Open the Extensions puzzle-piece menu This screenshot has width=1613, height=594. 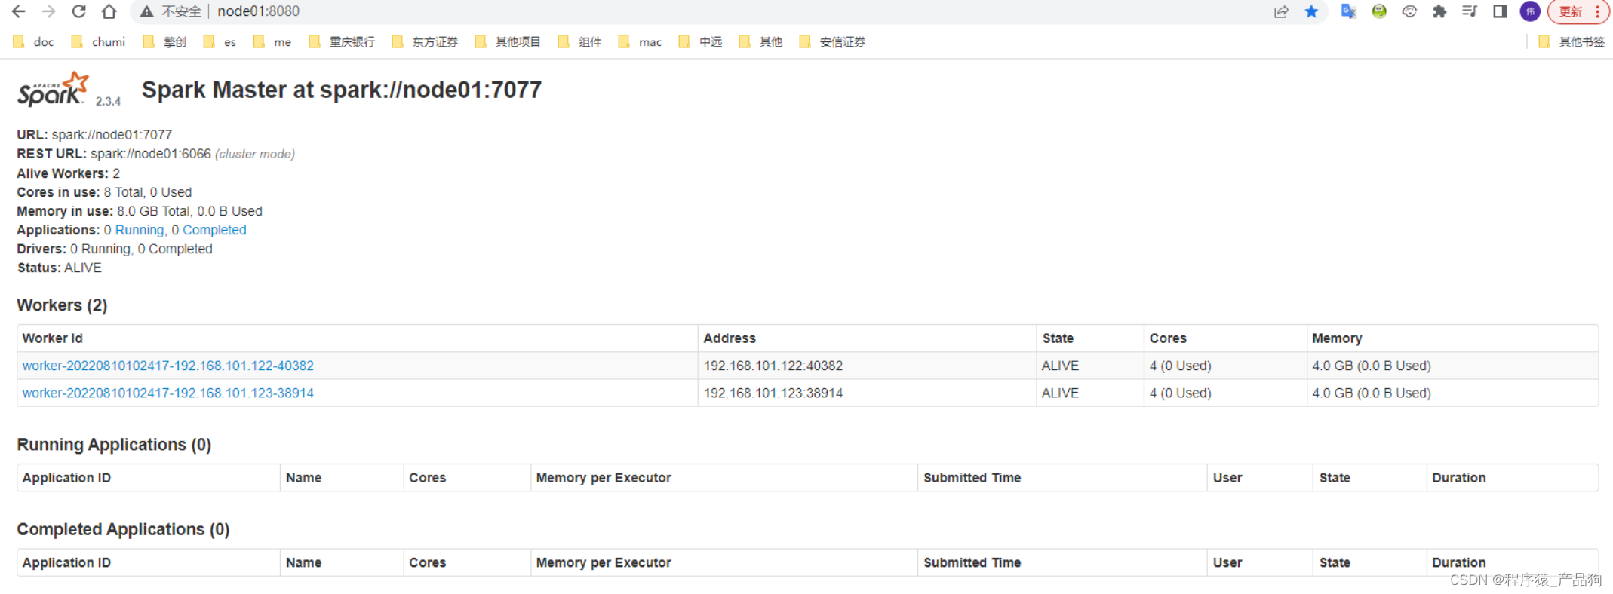(1439, 11)
